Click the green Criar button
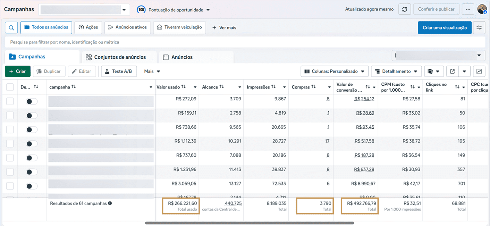This screenshot has height=226, width=490. pos(18,71)
